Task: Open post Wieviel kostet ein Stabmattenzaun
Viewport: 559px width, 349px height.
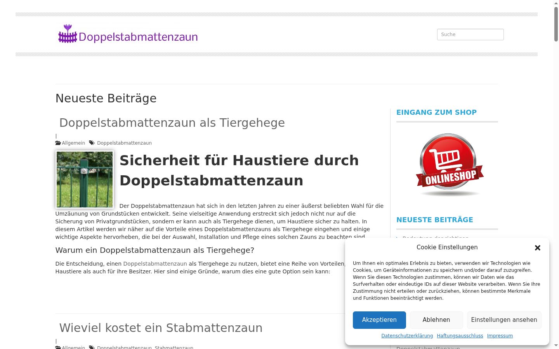Action: (x=161, y=328)
